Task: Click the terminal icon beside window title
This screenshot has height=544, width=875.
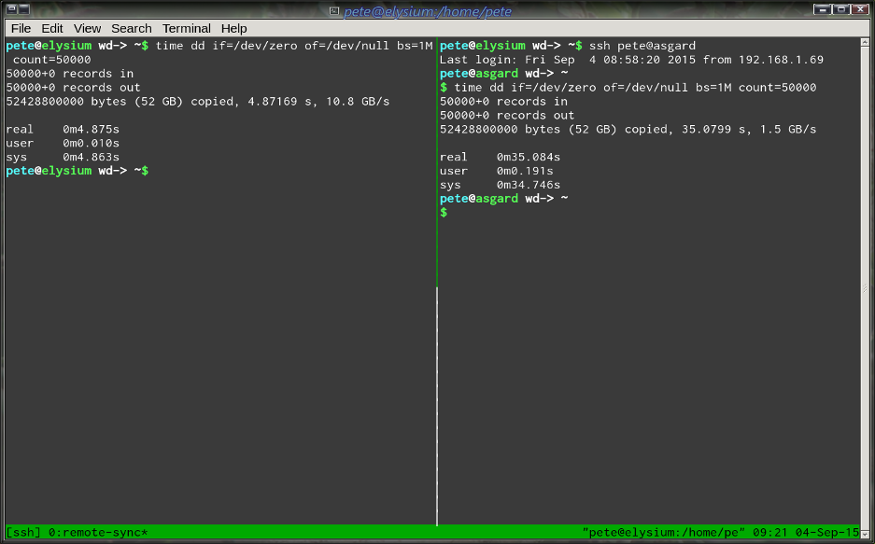Action: click(x=334, y=10)
